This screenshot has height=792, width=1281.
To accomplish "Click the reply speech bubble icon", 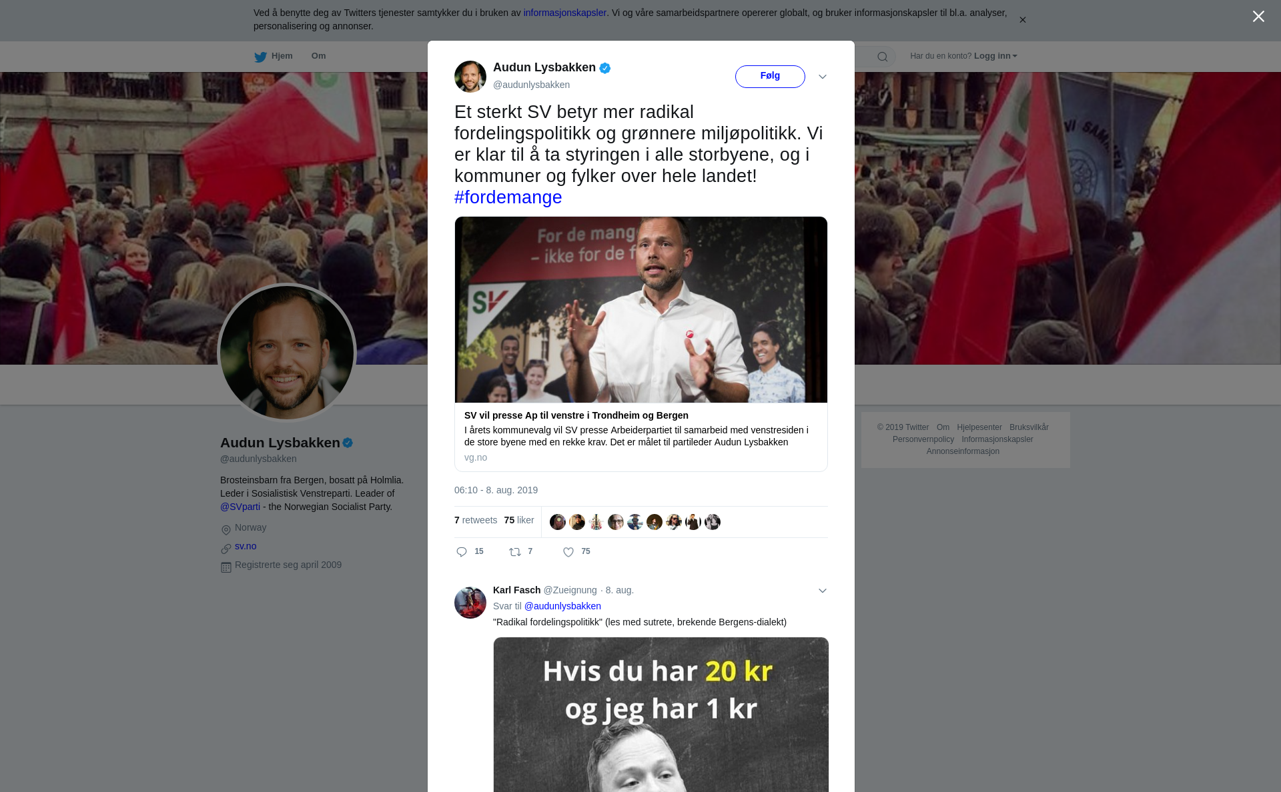I will 462,552.
